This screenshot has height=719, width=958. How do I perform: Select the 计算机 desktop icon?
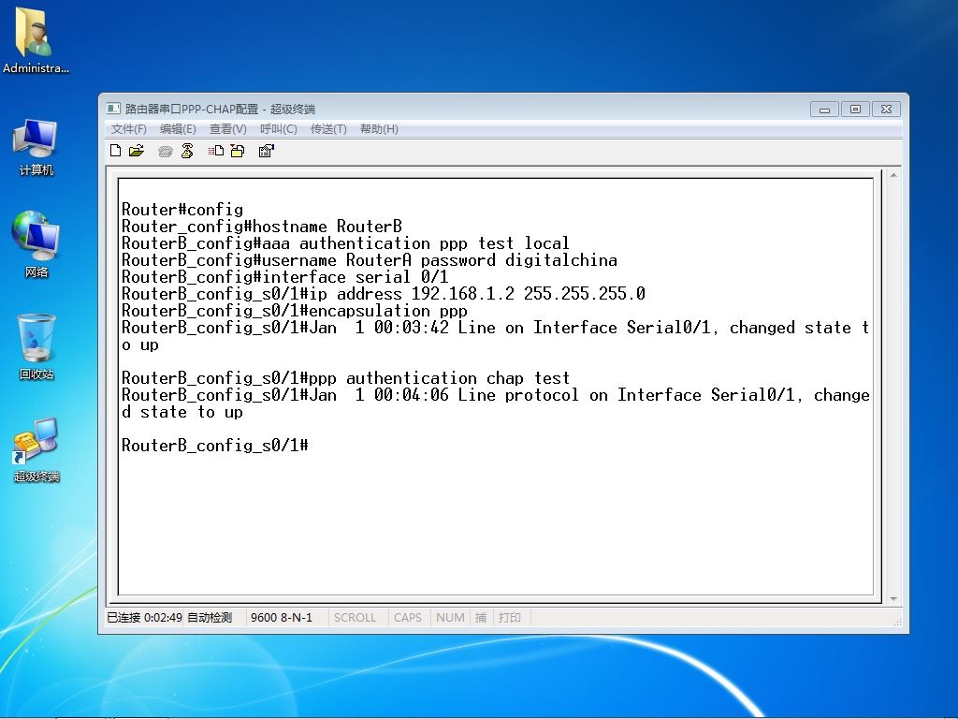tap(36, 147)
